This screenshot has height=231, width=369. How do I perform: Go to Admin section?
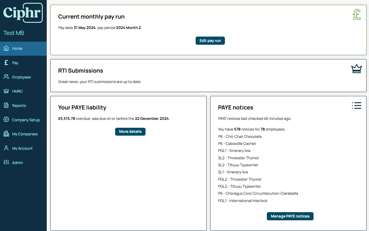[x=23, y=163]
